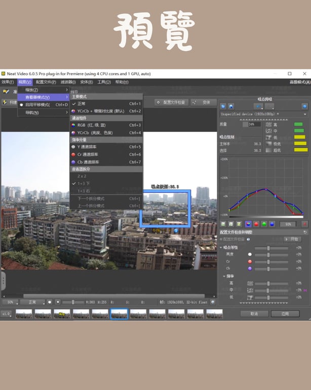Image resolution: width=311 pixels, height=390 pixels.
Task: Select 正常 viewer mode Ctrl+1
Action: coord(106,104)
